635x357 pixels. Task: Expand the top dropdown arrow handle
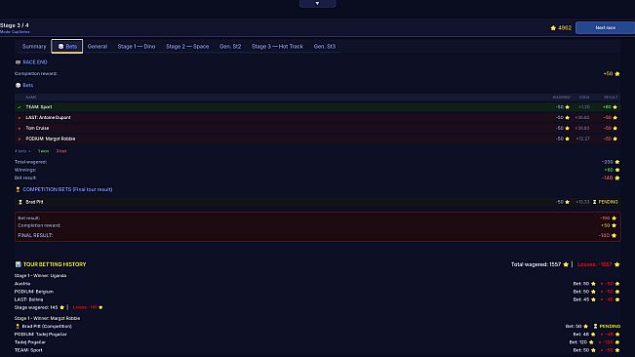click(x=317, y=3)
